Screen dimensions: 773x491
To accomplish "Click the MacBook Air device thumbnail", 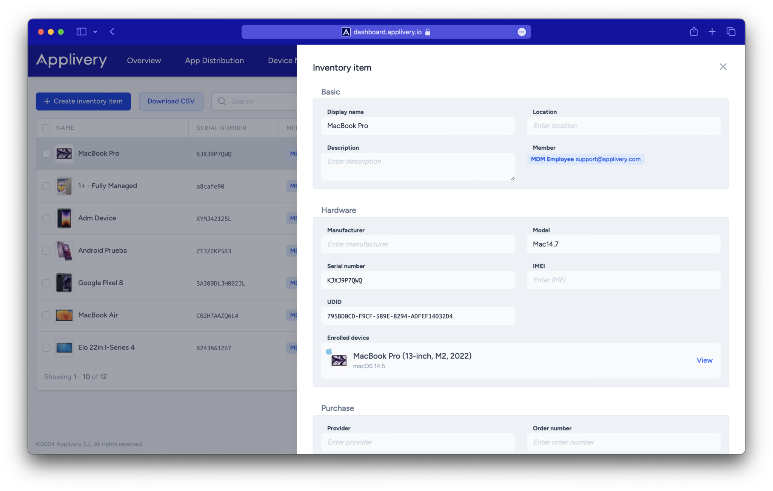I will pyautogui.click(x=64, y=315).
